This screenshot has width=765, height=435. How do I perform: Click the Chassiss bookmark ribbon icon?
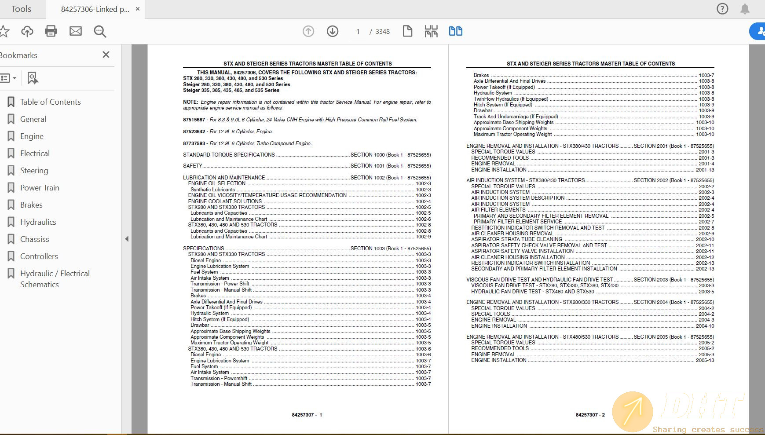coord(11,239)
